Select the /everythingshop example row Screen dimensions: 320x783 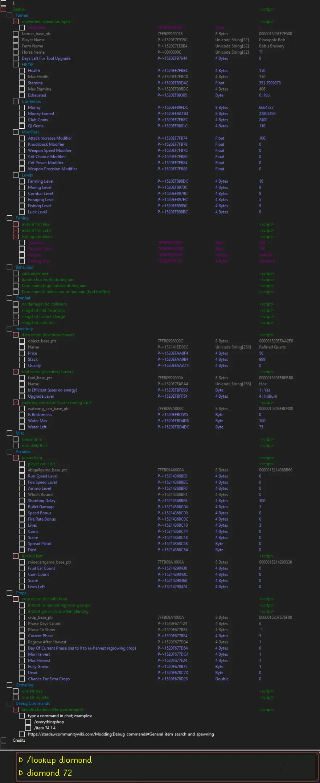coord(49,722)
